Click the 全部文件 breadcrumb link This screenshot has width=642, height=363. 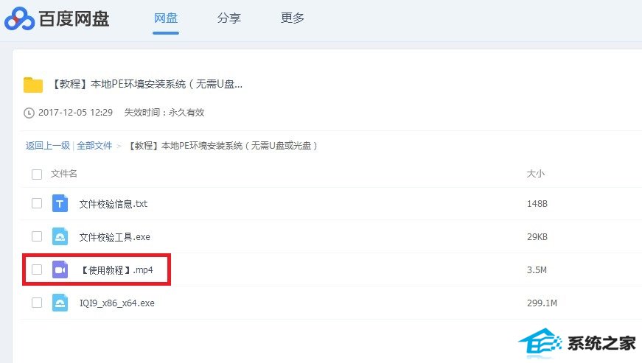[94, 146]
